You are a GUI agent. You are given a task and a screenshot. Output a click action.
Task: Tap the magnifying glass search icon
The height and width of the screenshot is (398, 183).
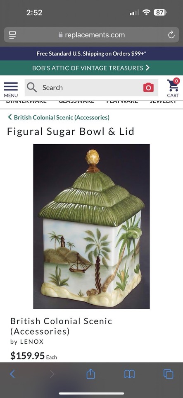32,87
